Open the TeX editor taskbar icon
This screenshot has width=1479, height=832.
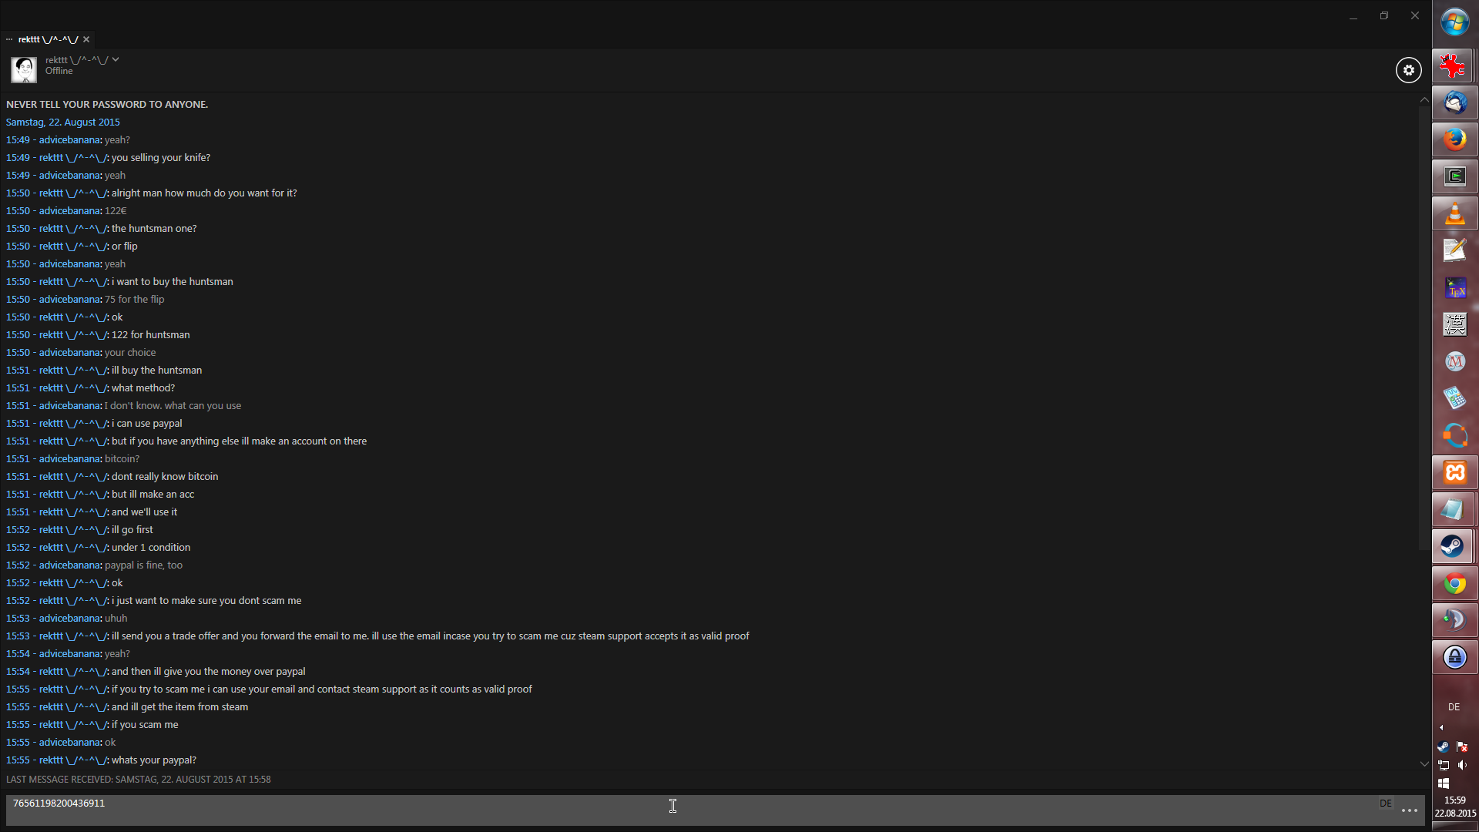[x=1454, y=288]
